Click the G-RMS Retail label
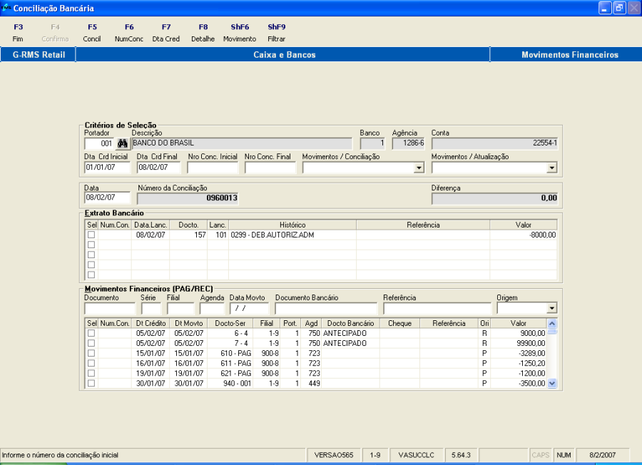 [x=36, y=54]
